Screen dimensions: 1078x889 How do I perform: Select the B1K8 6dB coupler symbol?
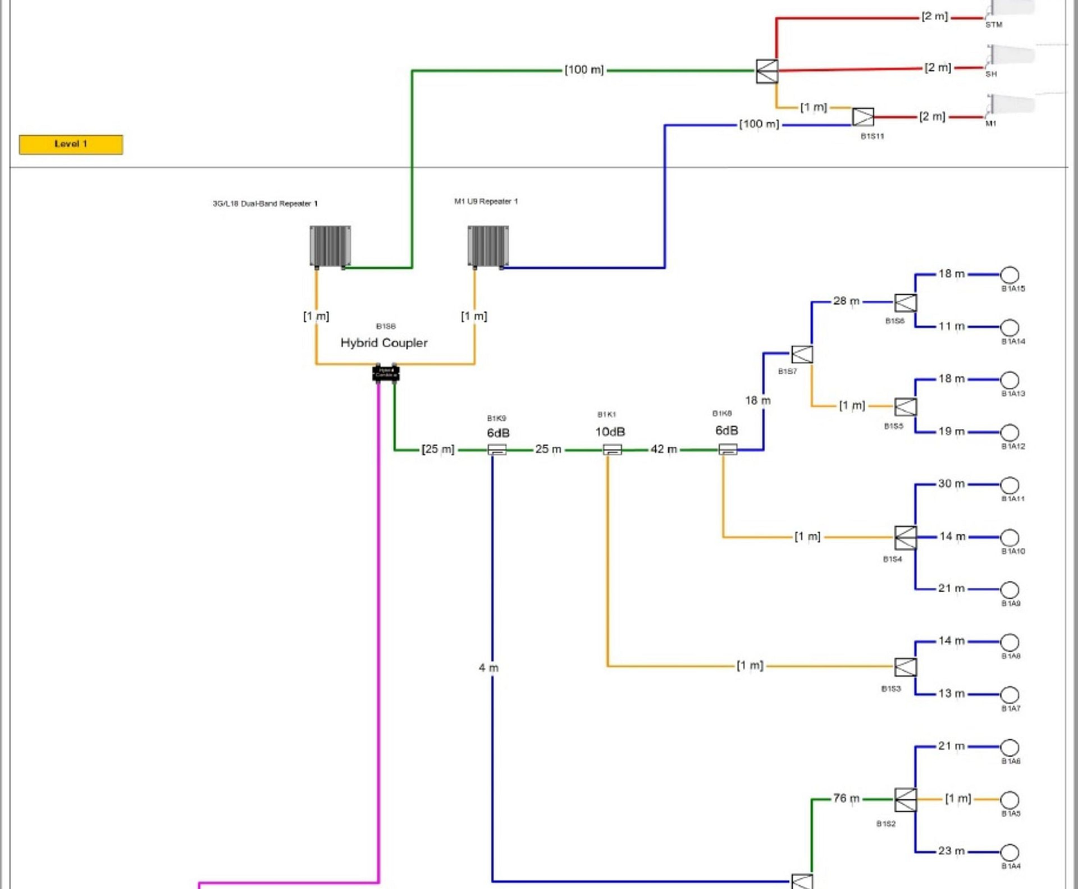pos(728,449)
